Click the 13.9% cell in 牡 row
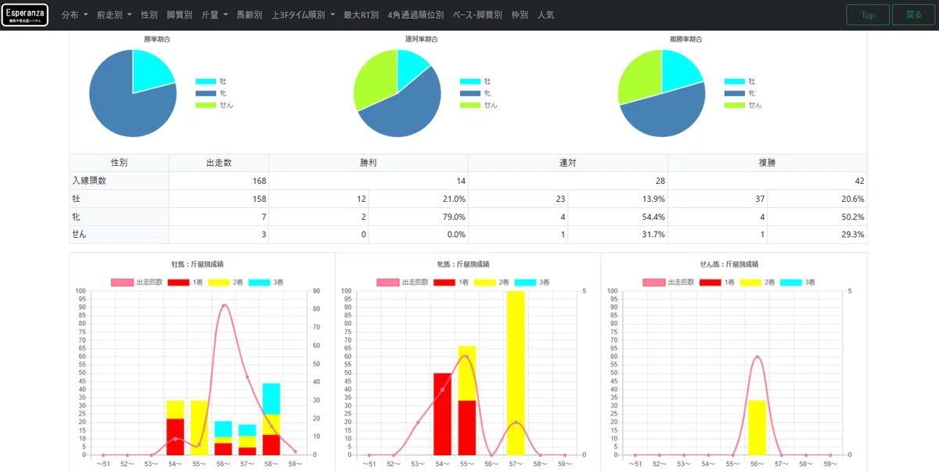This screenshot has width=939, height=471. [x=617, y=199]
